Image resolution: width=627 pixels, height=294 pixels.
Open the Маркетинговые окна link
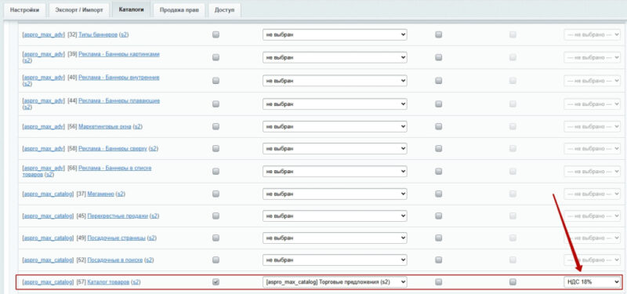tap(105, 126)
